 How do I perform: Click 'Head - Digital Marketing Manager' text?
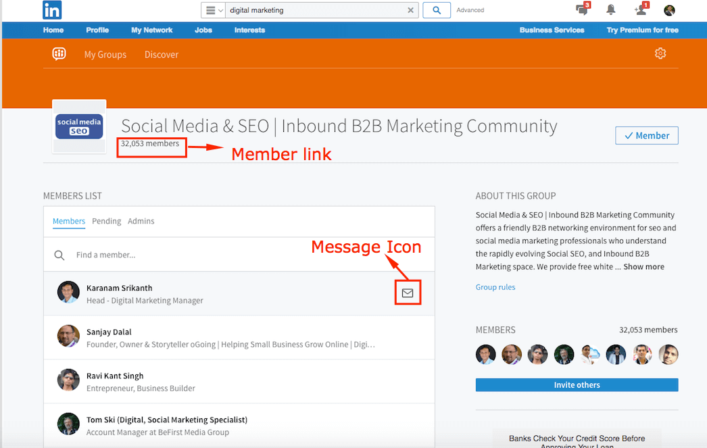(x=145, y=301)
